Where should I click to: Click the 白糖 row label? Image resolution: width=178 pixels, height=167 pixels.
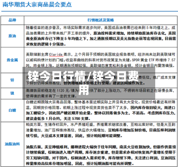point(12,111)
